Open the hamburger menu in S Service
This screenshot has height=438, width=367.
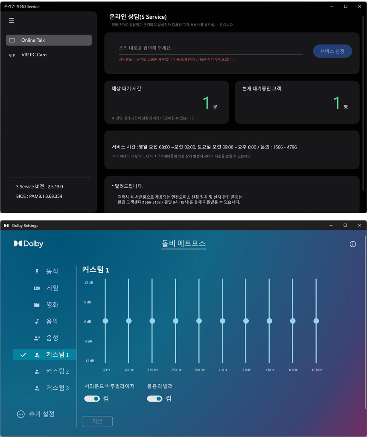[x=12, y=20]
